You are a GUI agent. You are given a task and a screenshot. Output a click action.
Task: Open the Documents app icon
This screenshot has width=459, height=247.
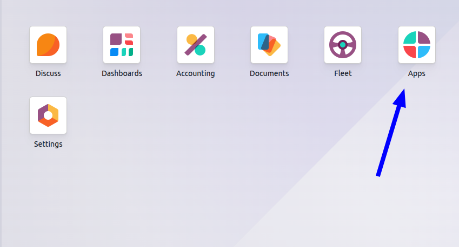[x=269, y=45]
